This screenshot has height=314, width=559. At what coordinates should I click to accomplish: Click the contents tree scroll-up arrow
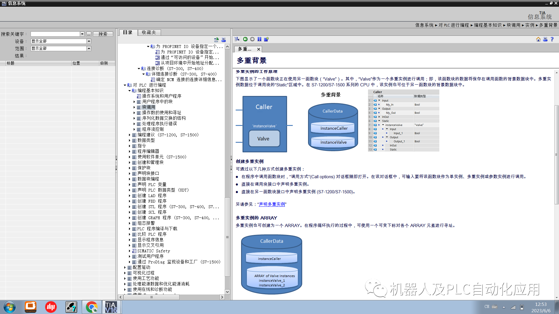tap(227, 47)
